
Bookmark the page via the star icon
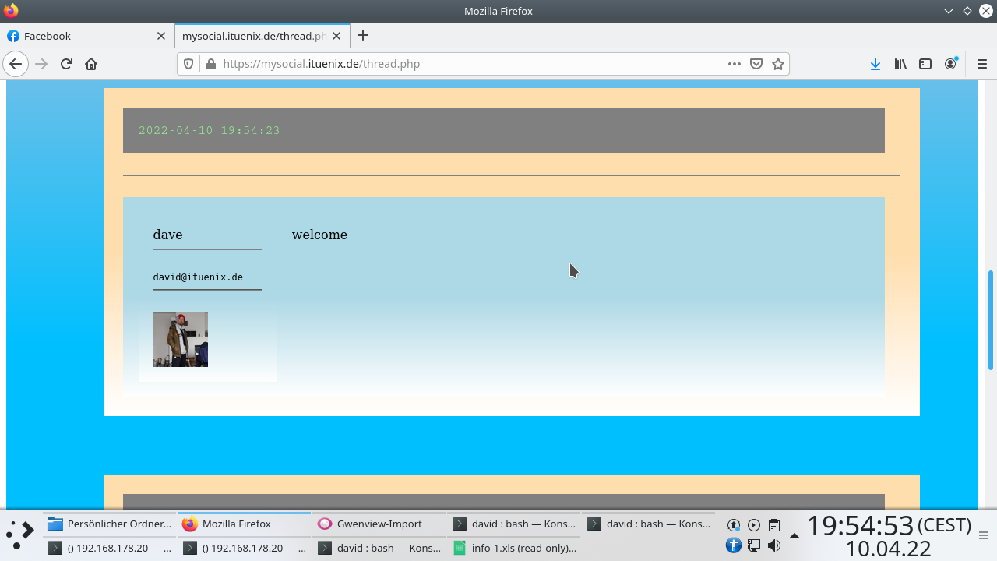778,63
